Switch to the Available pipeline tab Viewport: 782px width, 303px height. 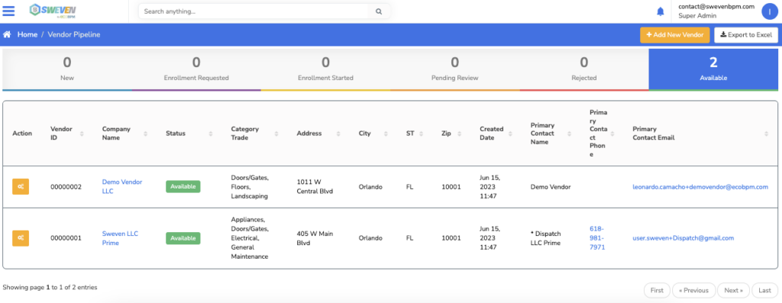coord(713,69)
